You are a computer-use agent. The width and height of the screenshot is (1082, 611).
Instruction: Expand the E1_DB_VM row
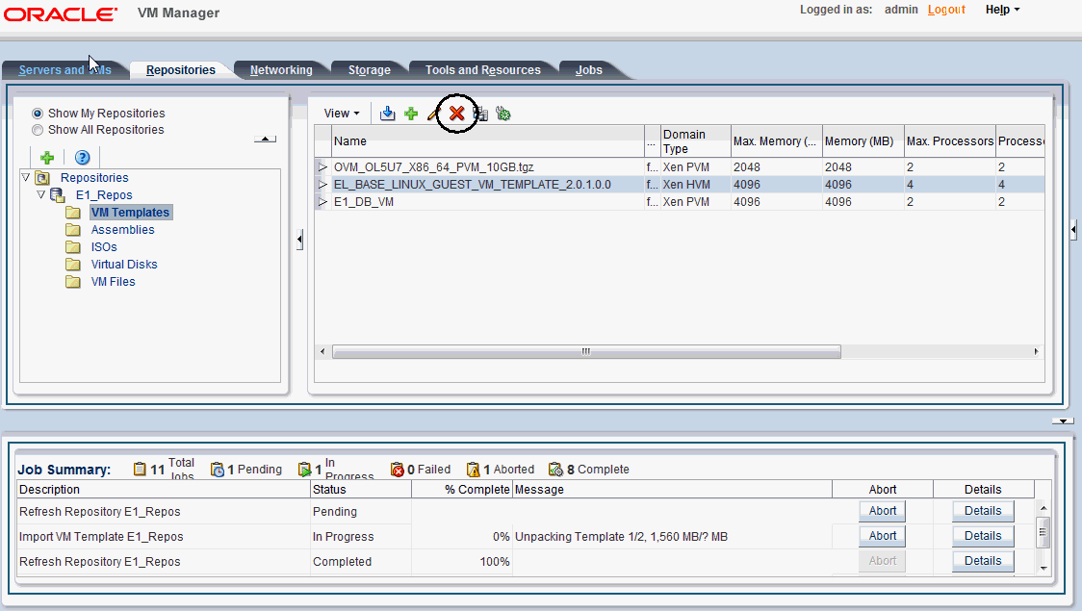pyautogui.click(x=322, y=201)
